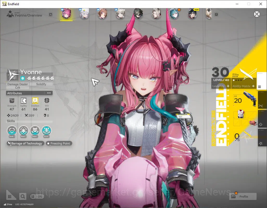
Task: Open the skull-and-crossbones skill icon
Action: coord(35,131)
